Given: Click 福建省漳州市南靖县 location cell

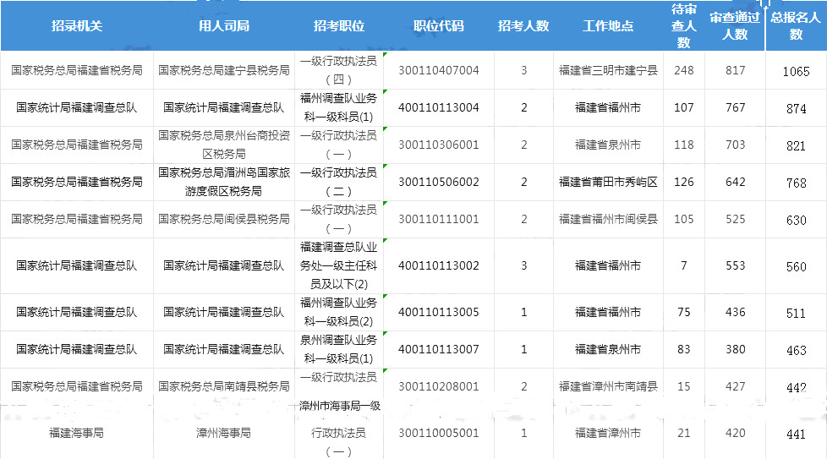Looking at the screenshot, I should 608,386.
